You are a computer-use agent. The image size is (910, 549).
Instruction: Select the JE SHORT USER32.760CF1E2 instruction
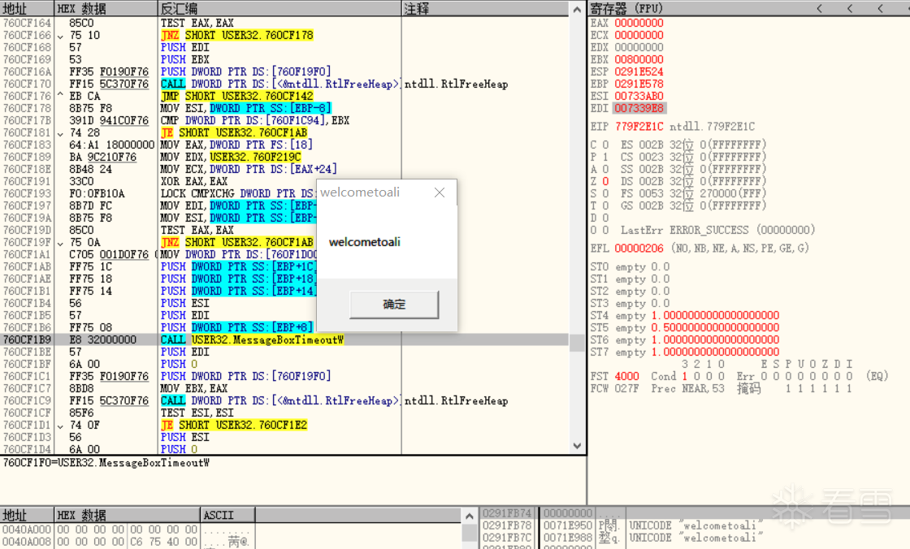[234, 425]
